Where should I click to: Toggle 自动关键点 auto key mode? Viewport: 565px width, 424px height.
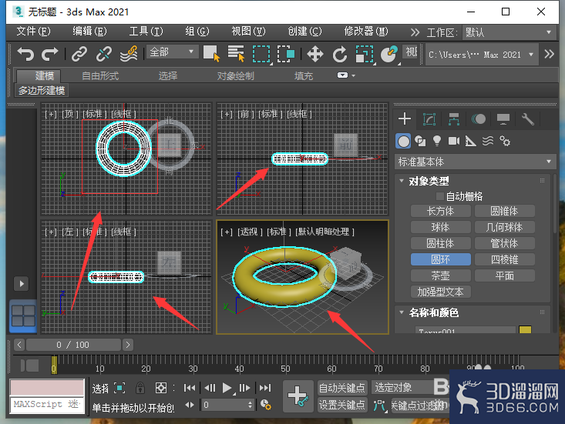pyautogui.click(x=342, y=388)
